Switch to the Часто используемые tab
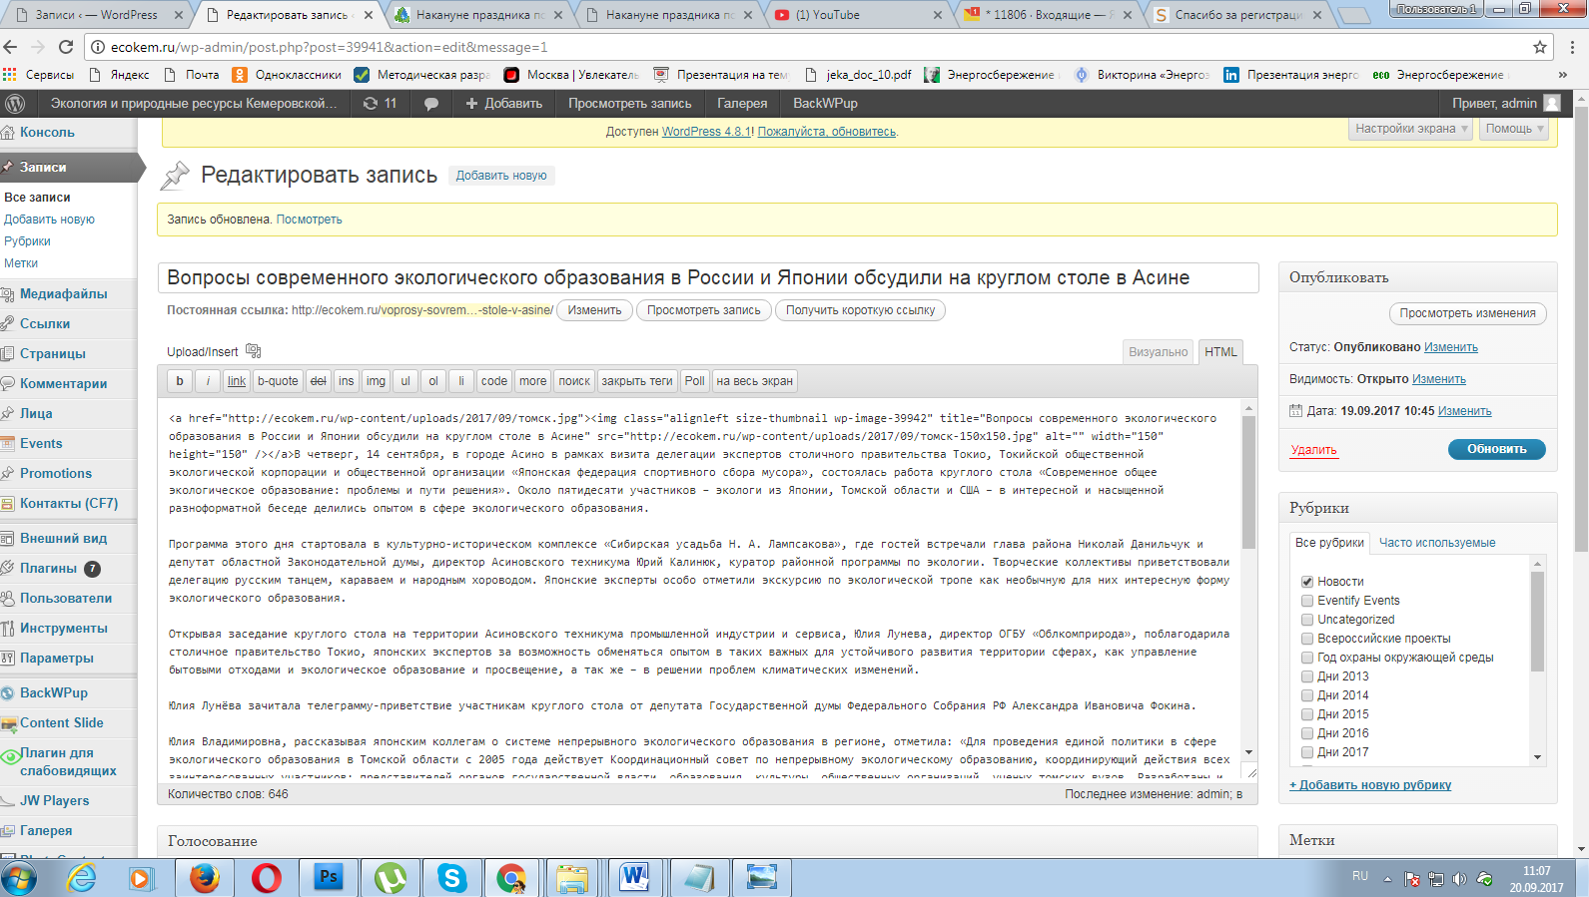 click(x=1437, y=543)
